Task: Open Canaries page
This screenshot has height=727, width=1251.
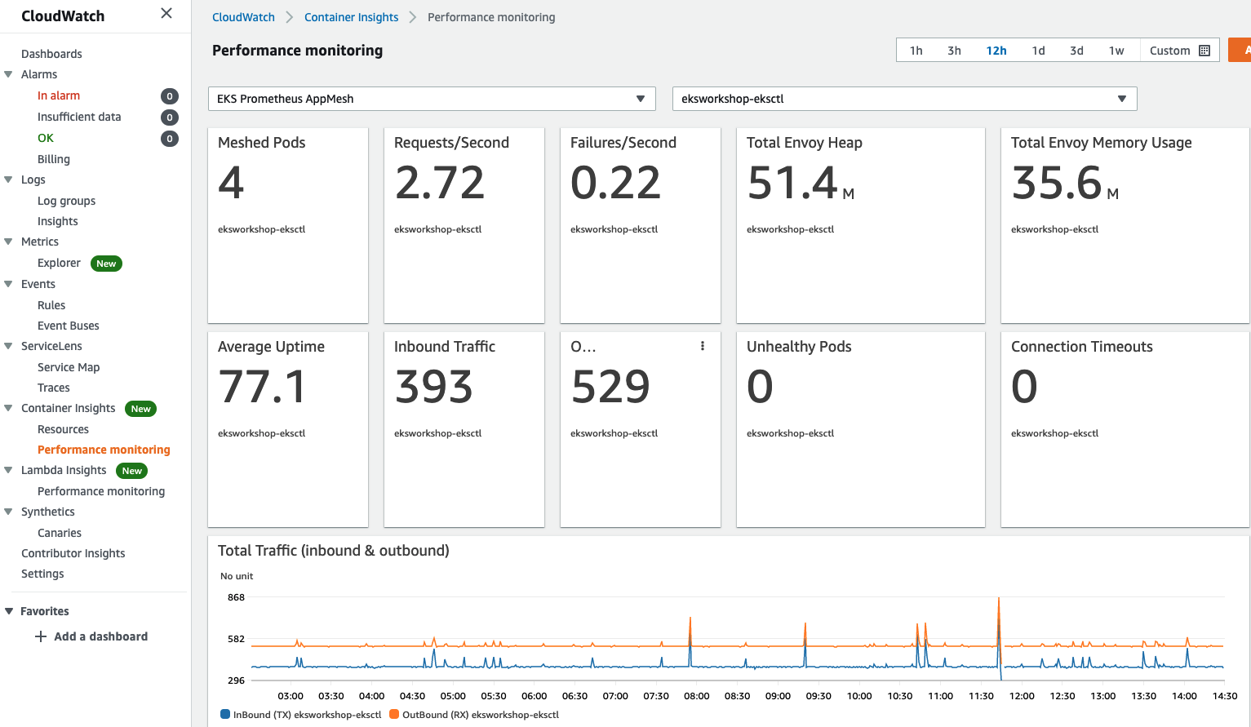Action: tap(60, 533)
